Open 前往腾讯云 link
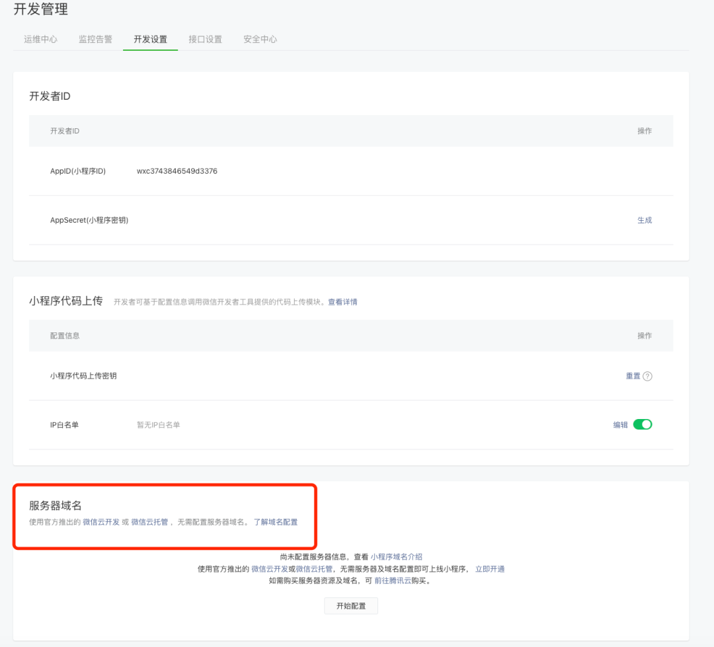Image resolution: width=714 pixels, height=647 pixels. (x=393, y=581)
